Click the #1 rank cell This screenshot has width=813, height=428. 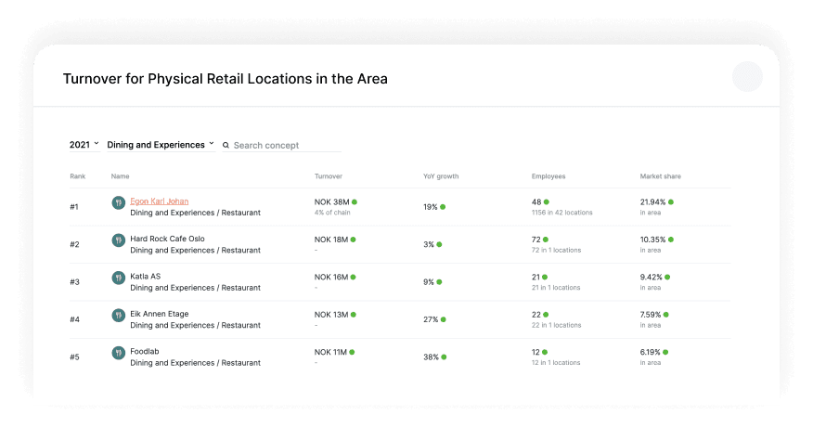tap(74, 207)
